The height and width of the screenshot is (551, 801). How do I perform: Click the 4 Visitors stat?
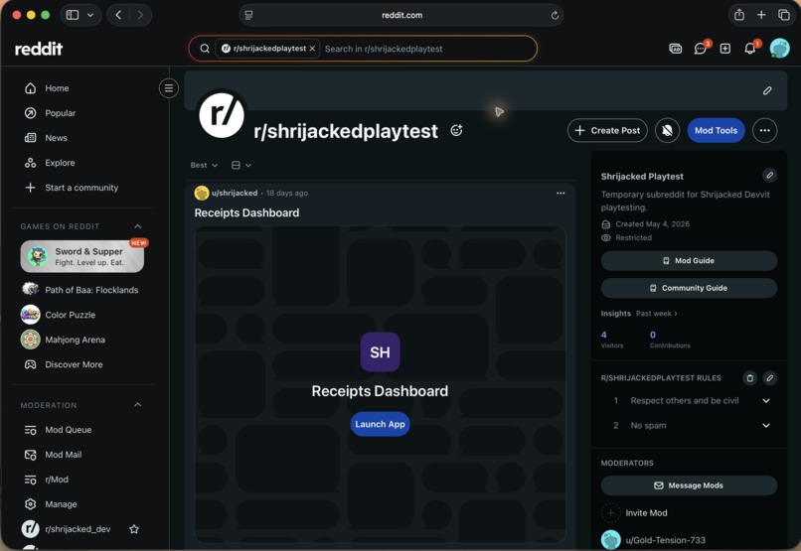(612, 340)
